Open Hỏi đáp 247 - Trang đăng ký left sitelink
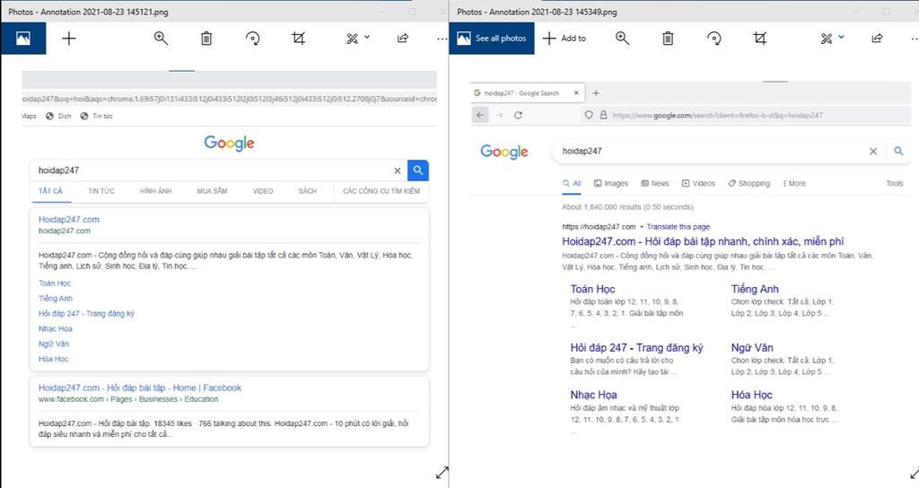The height and width of the screenshot is (488, 919). [x=86, y=313]
